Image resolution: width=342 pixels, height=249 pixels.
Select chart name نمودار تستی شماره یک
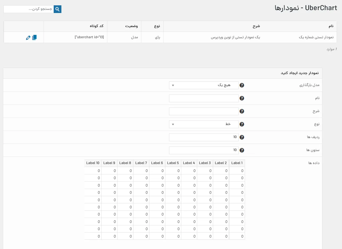pyautogui.click(x=316, y=37)
